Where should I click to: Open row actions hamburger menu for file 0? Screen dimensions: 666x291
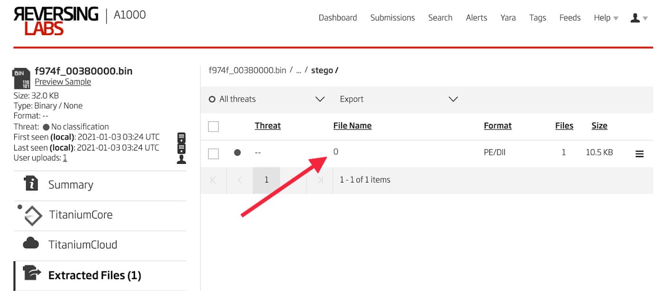pos(639,154)
